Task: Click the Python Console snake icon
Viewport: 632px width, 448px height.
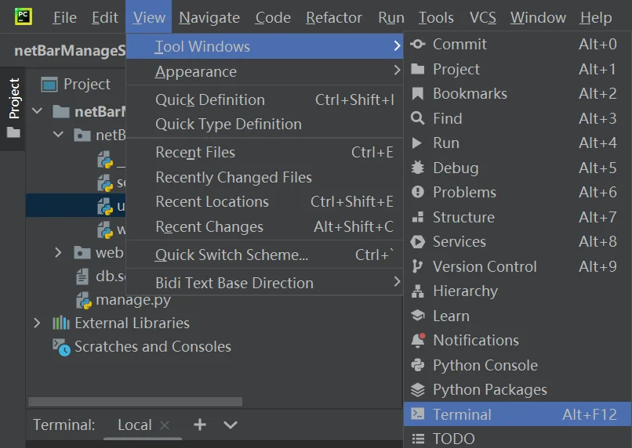Action: [x=418, y=365]
